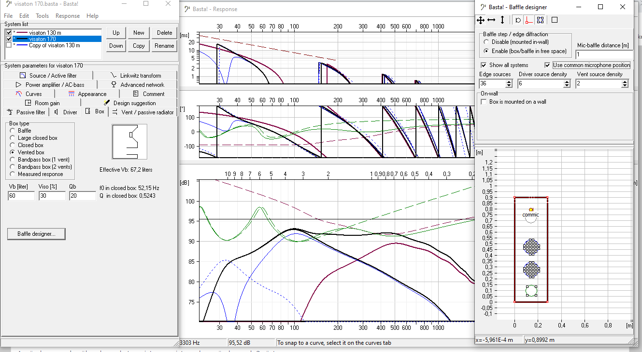This screenshot has width=642, height=352.
Task: Select the move-freely cross-arrow tool in Baffle designer
Action: [x=481, y=20]
